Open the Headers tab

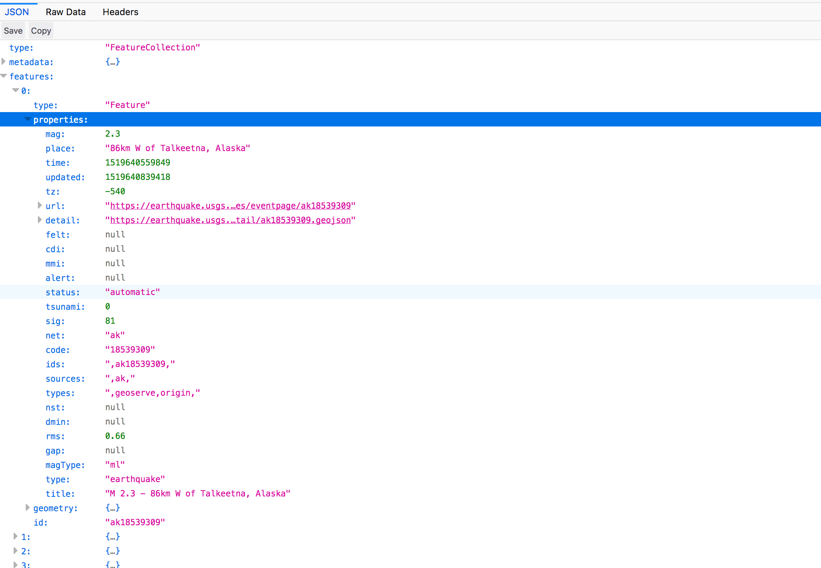[x=120, y=12]
